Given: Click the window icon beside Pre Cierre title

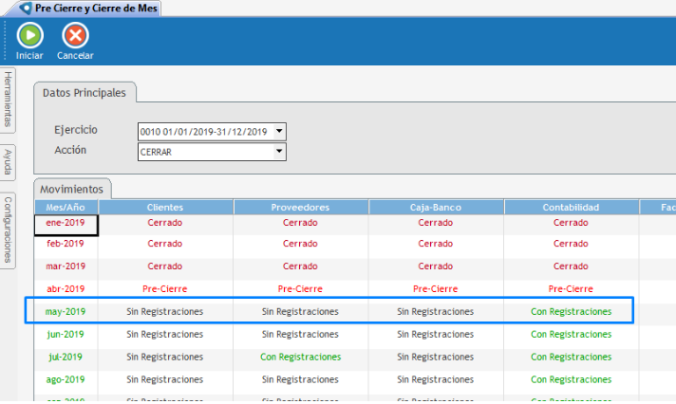Looking at the screenshot, I should 25,8.
